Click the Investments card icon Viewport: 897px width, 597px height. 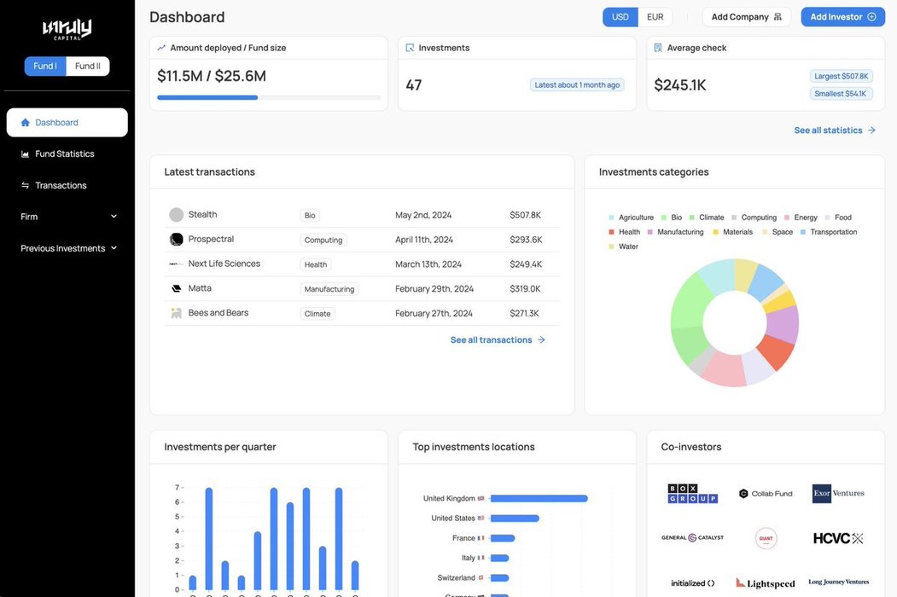(x=410, y=48)
